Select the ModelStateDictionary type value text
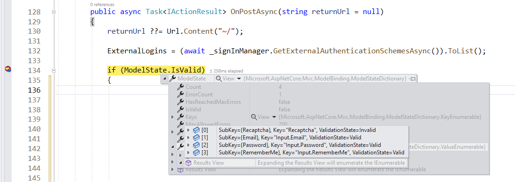Image resolution: width=515 pixels, height=182 pixels. 325,79
